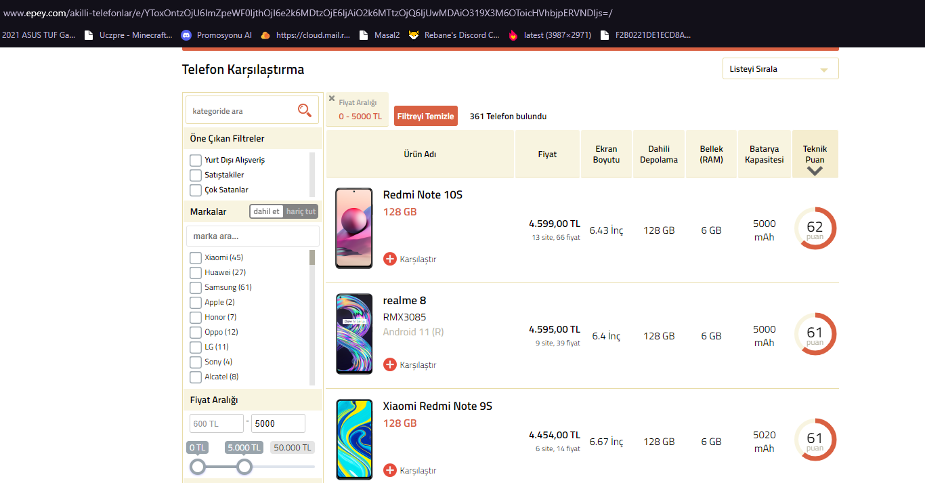Click the 62 puan score circle
Image resolution: width=925 pixels, height=483 pixels.
point(815,228)
